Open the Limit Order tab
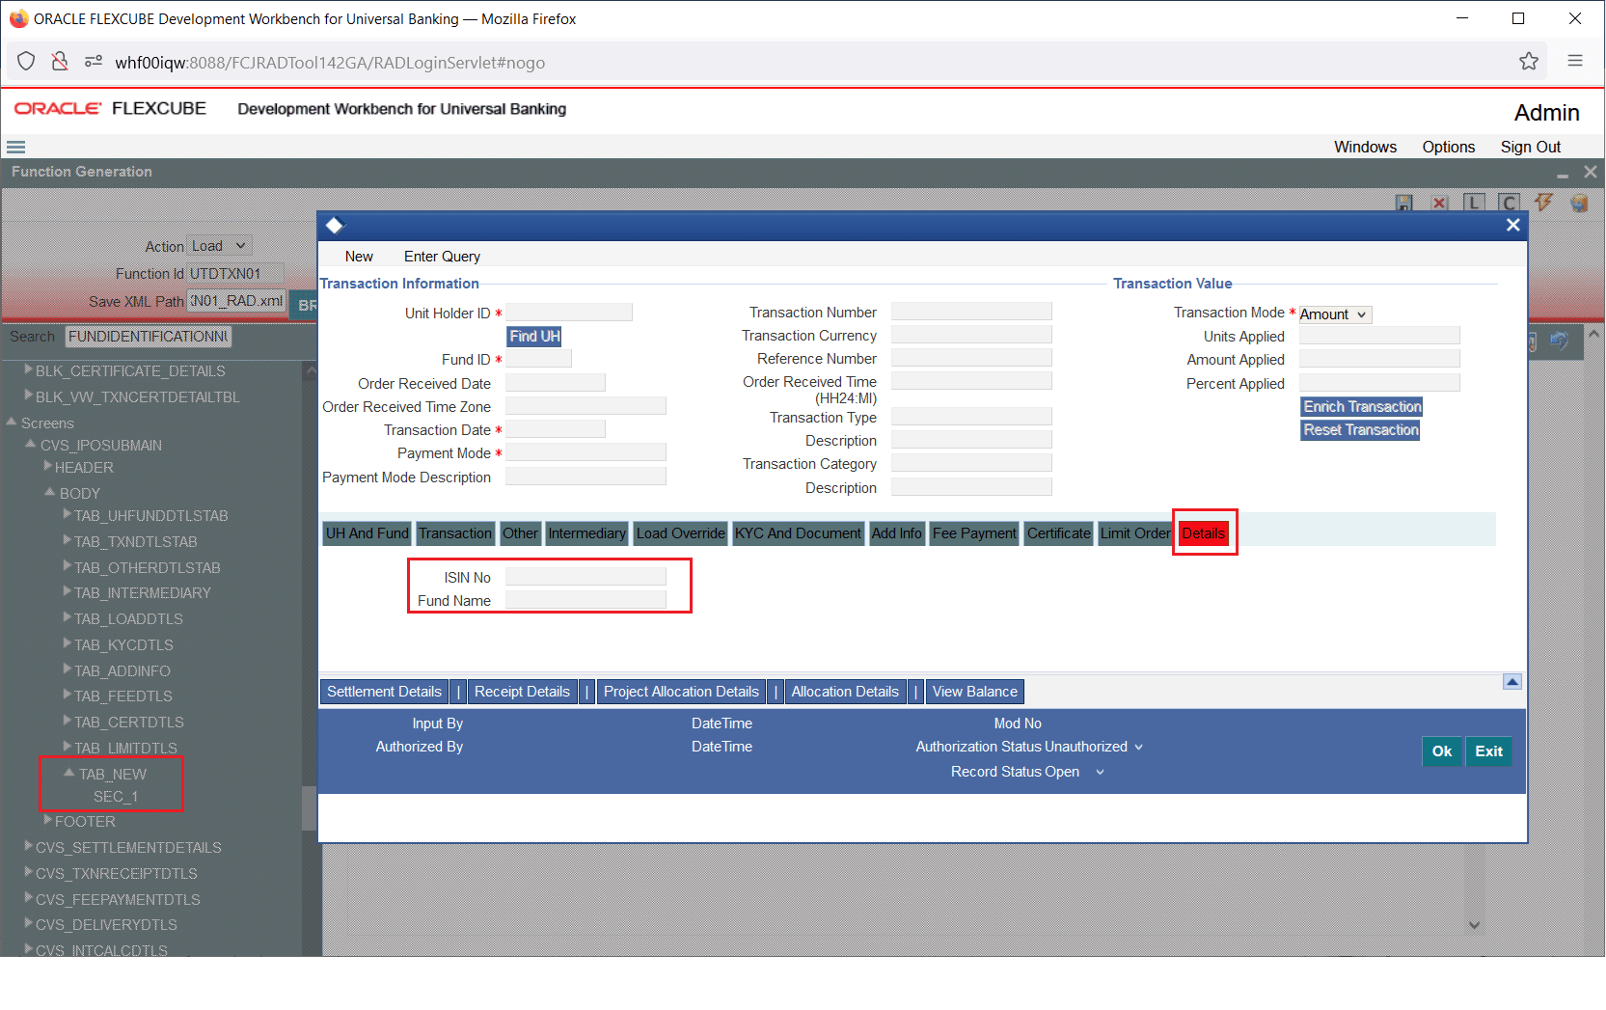Viewport: 1606px width, 1010px height. point(1135,533)
